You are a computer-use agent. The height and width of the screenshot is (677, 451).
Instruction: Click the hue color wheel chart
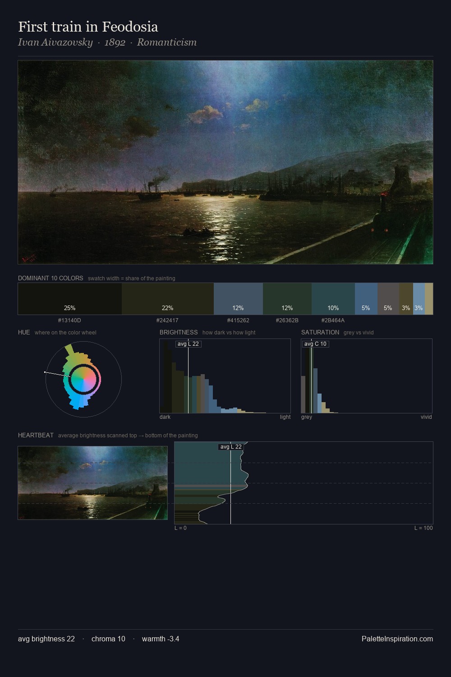[x=83, y=379]
